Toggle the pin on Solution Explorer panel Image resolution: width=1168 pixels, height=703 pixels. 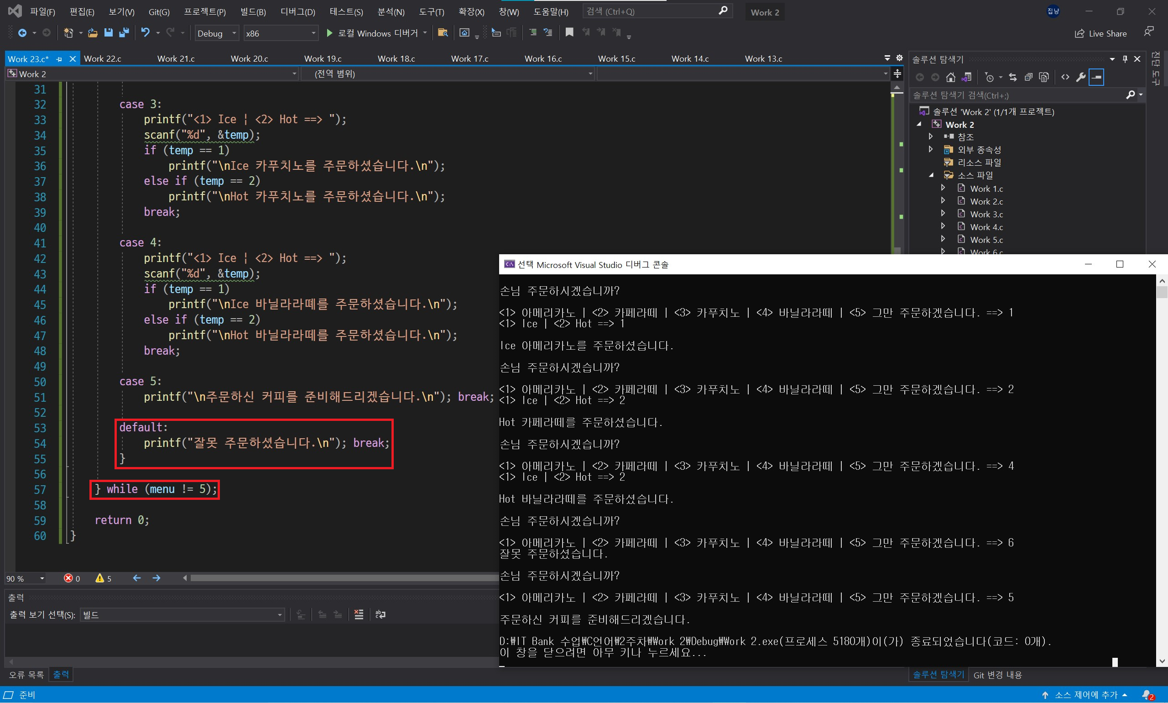point(1125,59)
